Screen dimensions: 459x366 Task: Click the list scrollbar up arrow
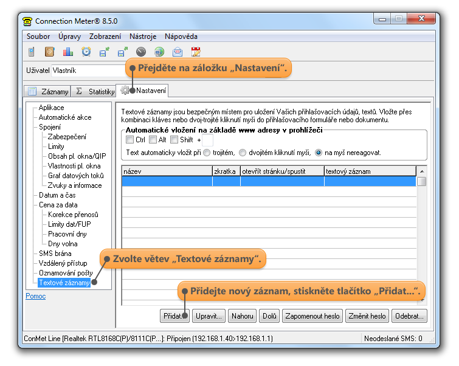[422, 171]
